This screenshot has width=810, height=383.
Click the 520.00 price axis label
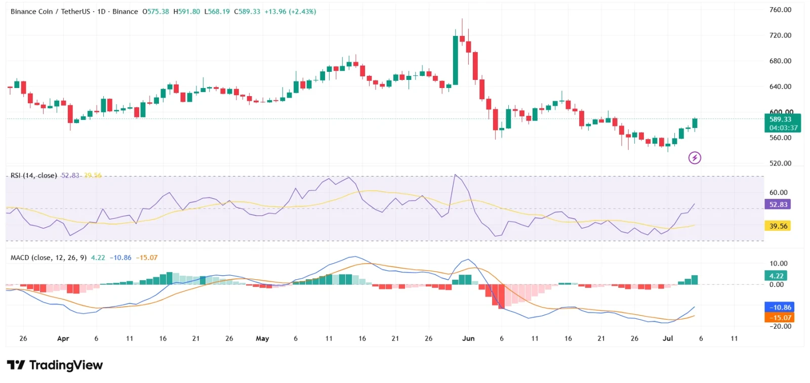[x=780, y=163]
